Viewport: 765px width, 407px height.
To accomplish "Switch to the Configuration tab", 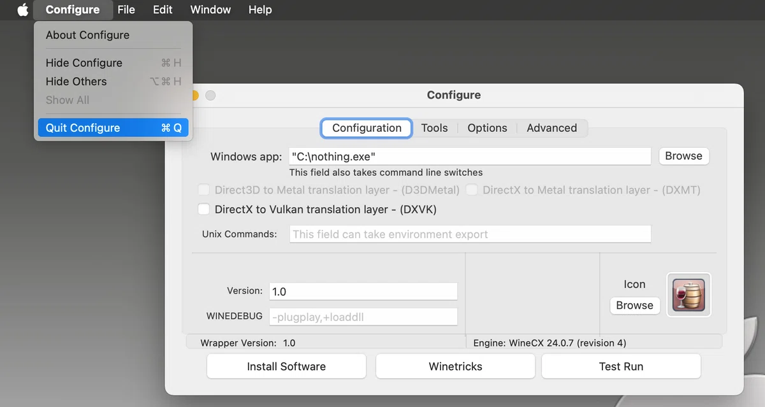I will pyautogui.click(x=367, y=127).
